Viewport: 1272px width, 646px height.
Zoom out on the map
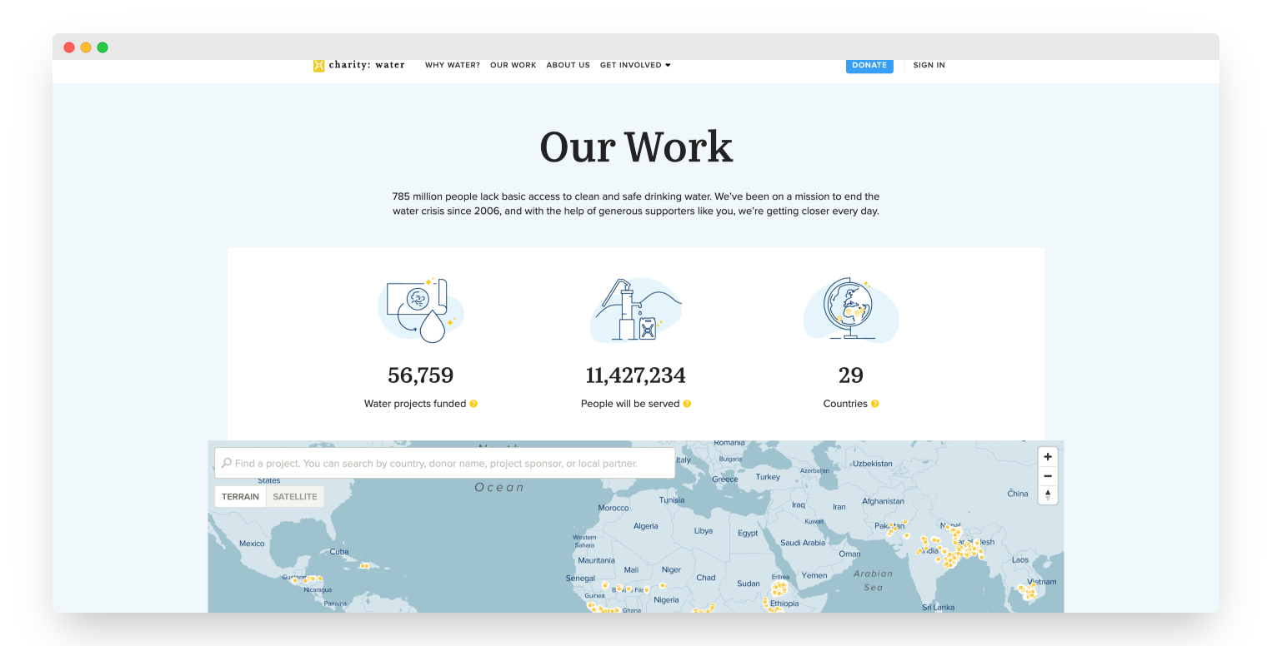click(x=1048, y=476)
